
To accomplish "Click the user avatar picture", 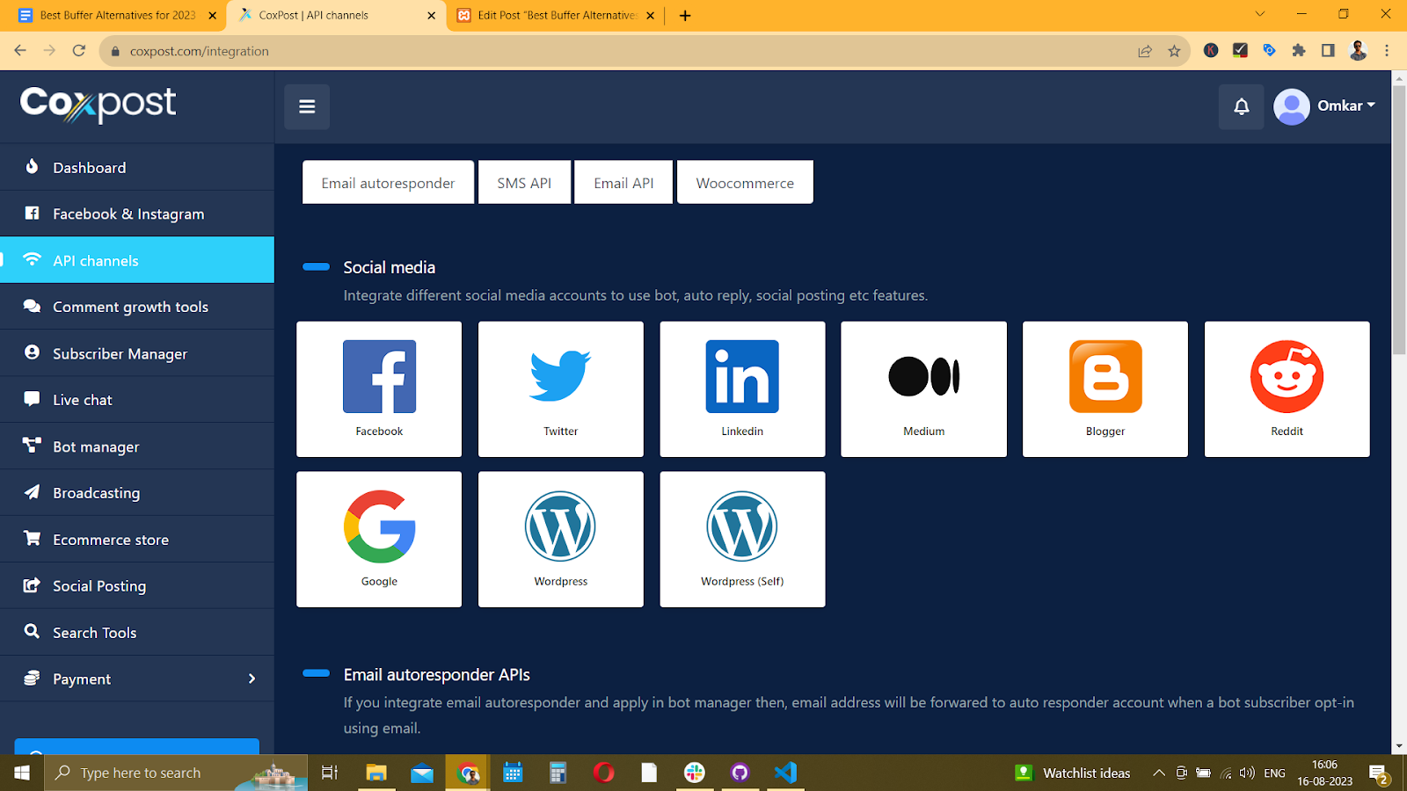I will [x=1292, y=106].
